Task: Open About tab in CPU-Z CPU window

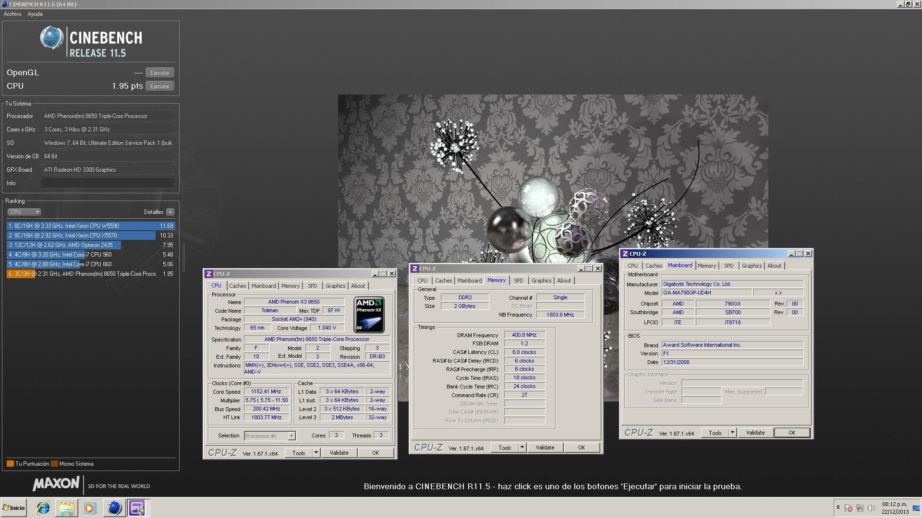Action: click(358, 286)
